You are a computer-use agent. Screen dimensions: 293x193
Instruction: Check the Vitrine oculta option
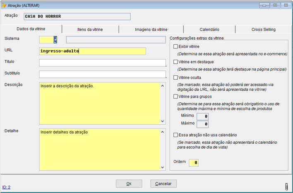coord(176,77)
